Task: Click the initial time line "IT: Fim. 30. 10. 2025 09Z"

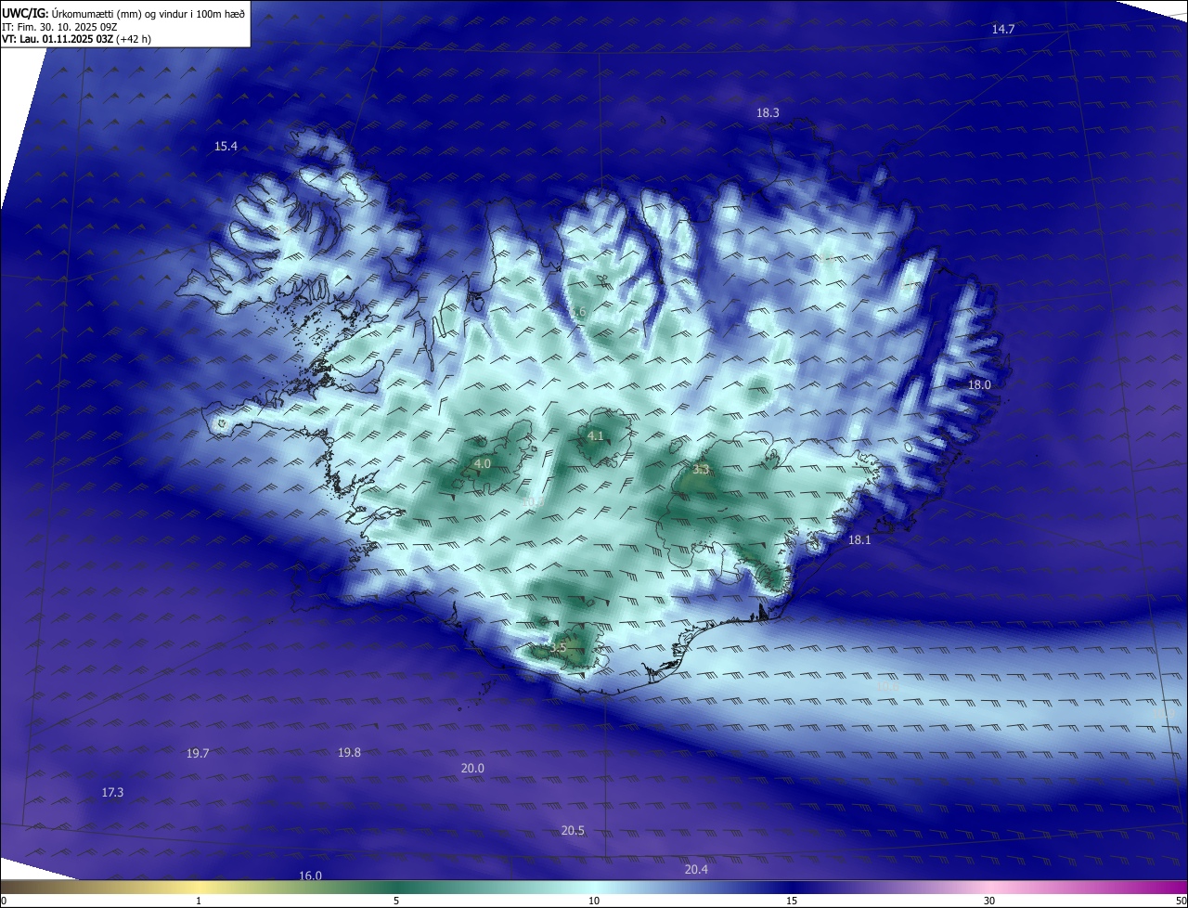Action: (59, 27)
